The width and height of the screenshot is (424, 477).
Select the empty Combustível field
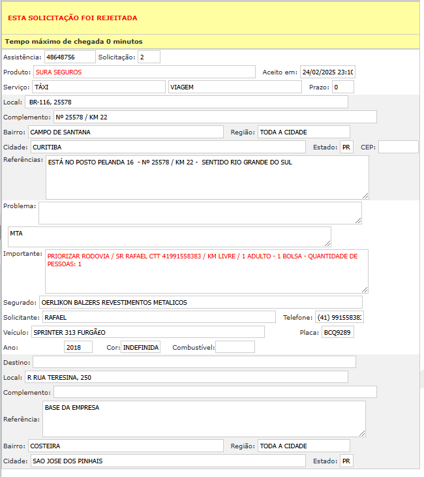(235, 347)
